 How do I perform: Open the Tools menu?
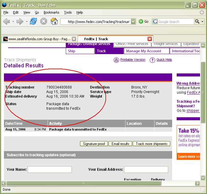point(68,12)
